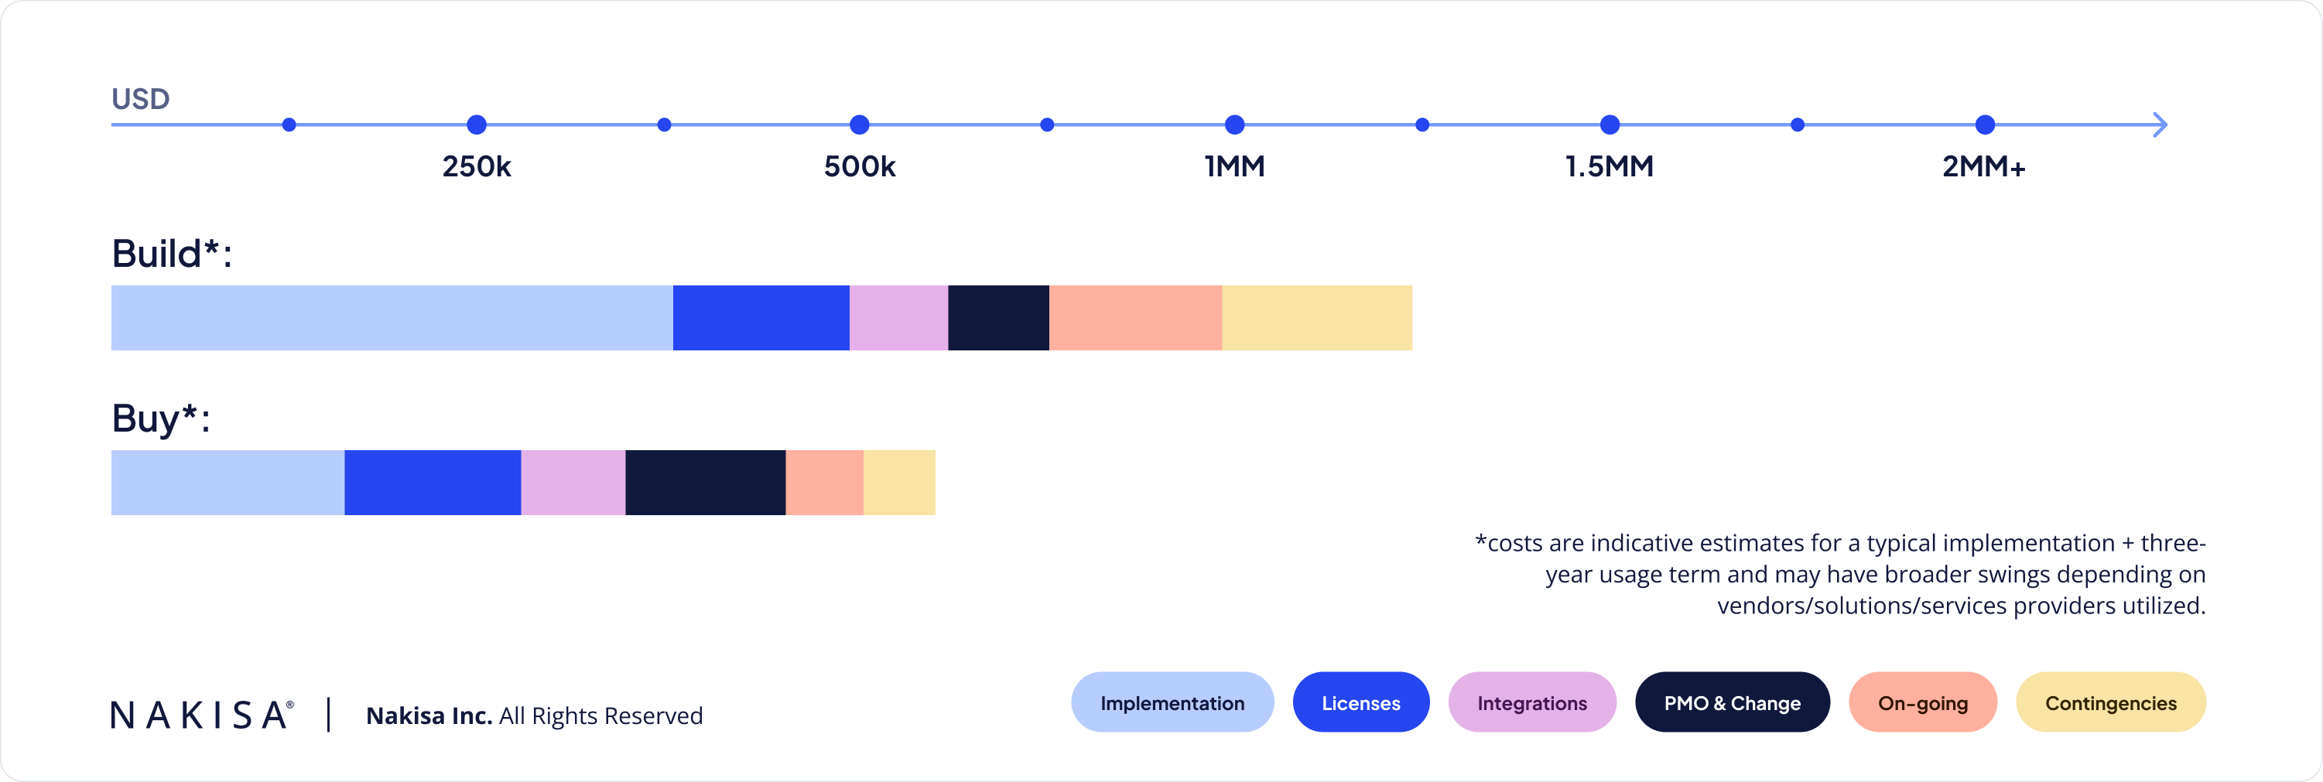This screenshot has height=782, width=2323.
Task: Click the Build bar's salmon On-going segment
Action: (1135, 318)
